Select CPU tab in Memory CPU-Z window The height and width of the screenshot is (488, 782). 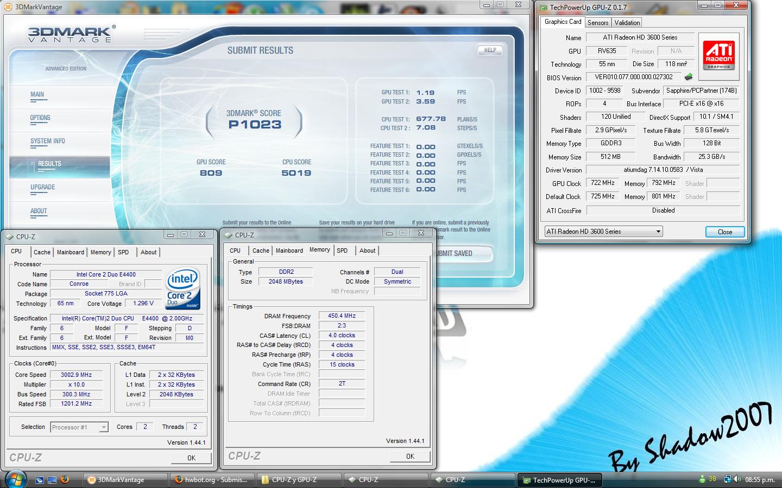point(235,251)
